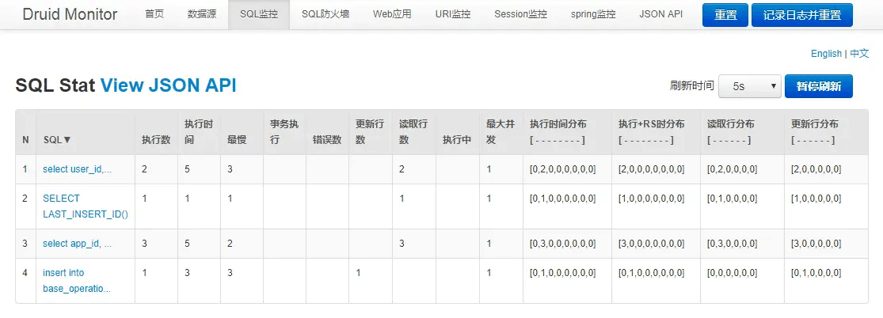Open the JSON API tab
Viewport: 883px width, 318px height.
click(660, 14)
